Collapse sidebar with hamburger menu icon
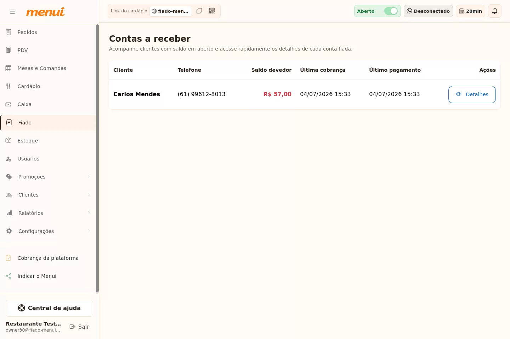 pos(12,12)
